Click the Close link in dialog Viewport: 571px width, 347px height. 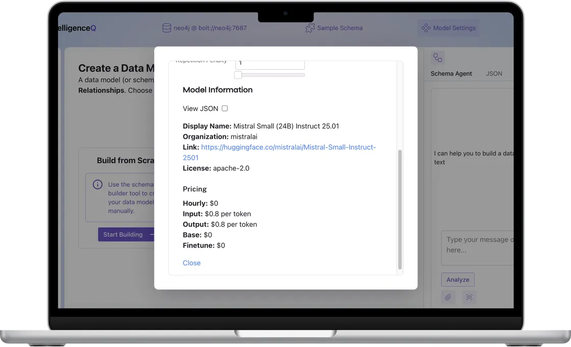192,263
